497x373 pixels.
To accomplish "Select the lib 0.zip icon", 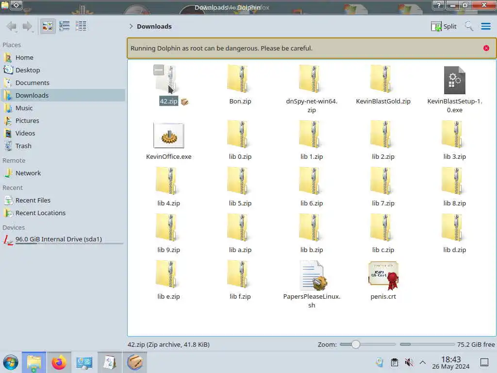I will tap(240, 135).
